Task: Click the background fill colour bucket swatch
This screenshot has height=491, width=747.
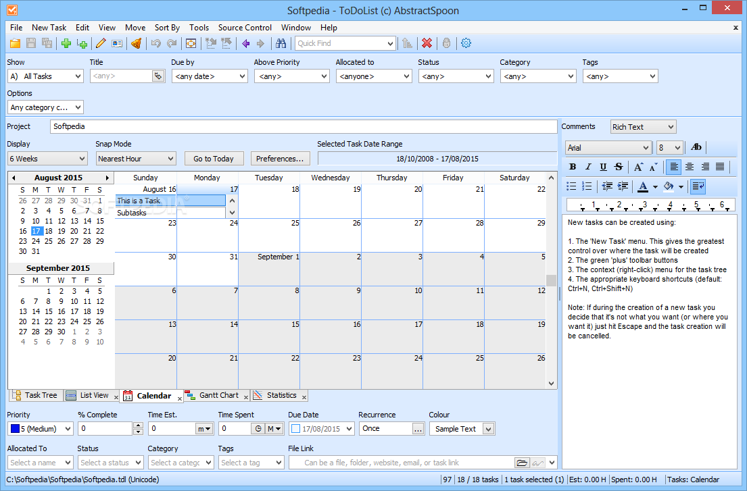Action: tap(669, 186)
